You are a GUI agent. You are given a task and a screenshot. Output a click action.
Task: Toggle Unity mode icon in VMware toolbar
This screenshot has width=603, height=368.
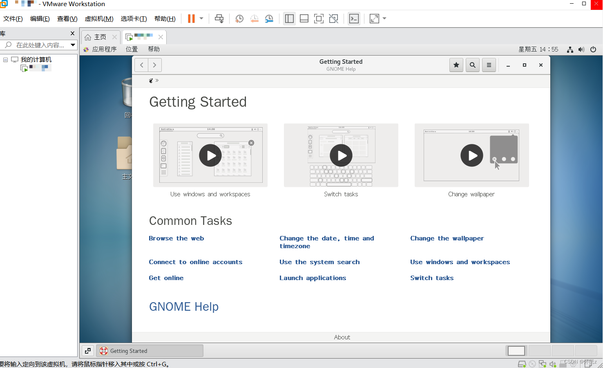[x=333, y=18]
